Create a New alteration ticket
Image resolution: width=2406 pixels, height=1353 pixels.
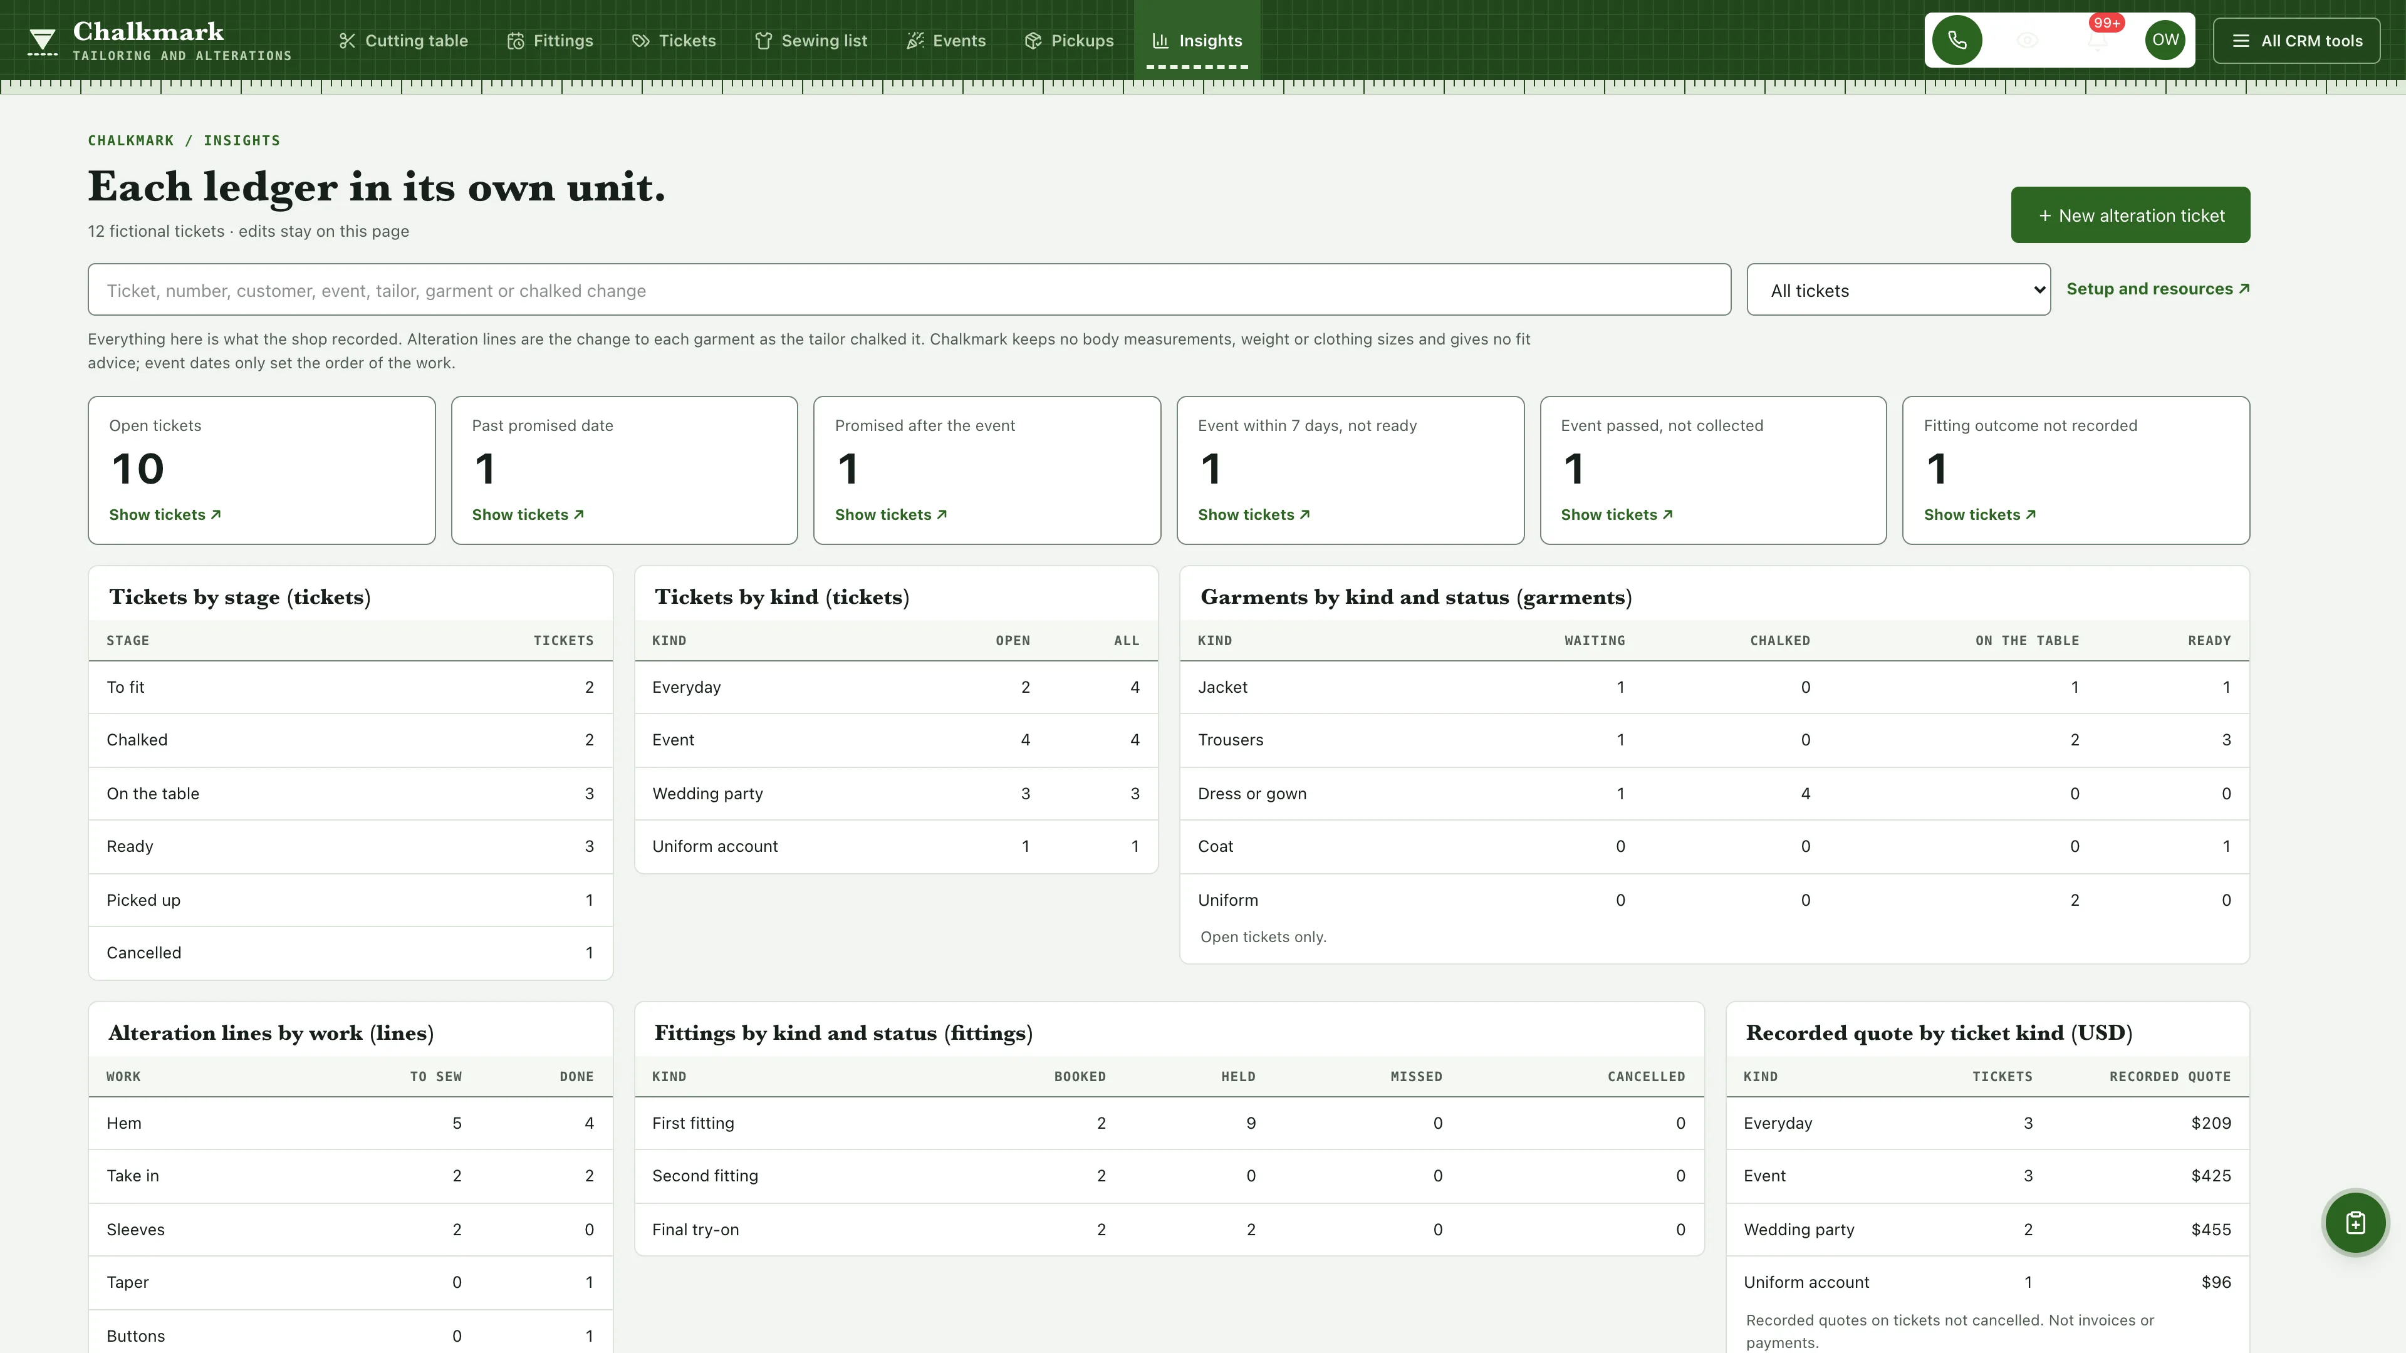click(2130, 215)
